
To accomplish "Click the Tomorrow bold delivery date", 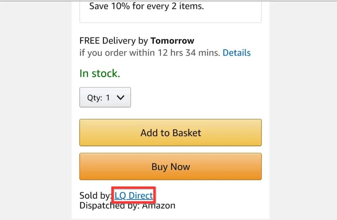I will (172, 40).
